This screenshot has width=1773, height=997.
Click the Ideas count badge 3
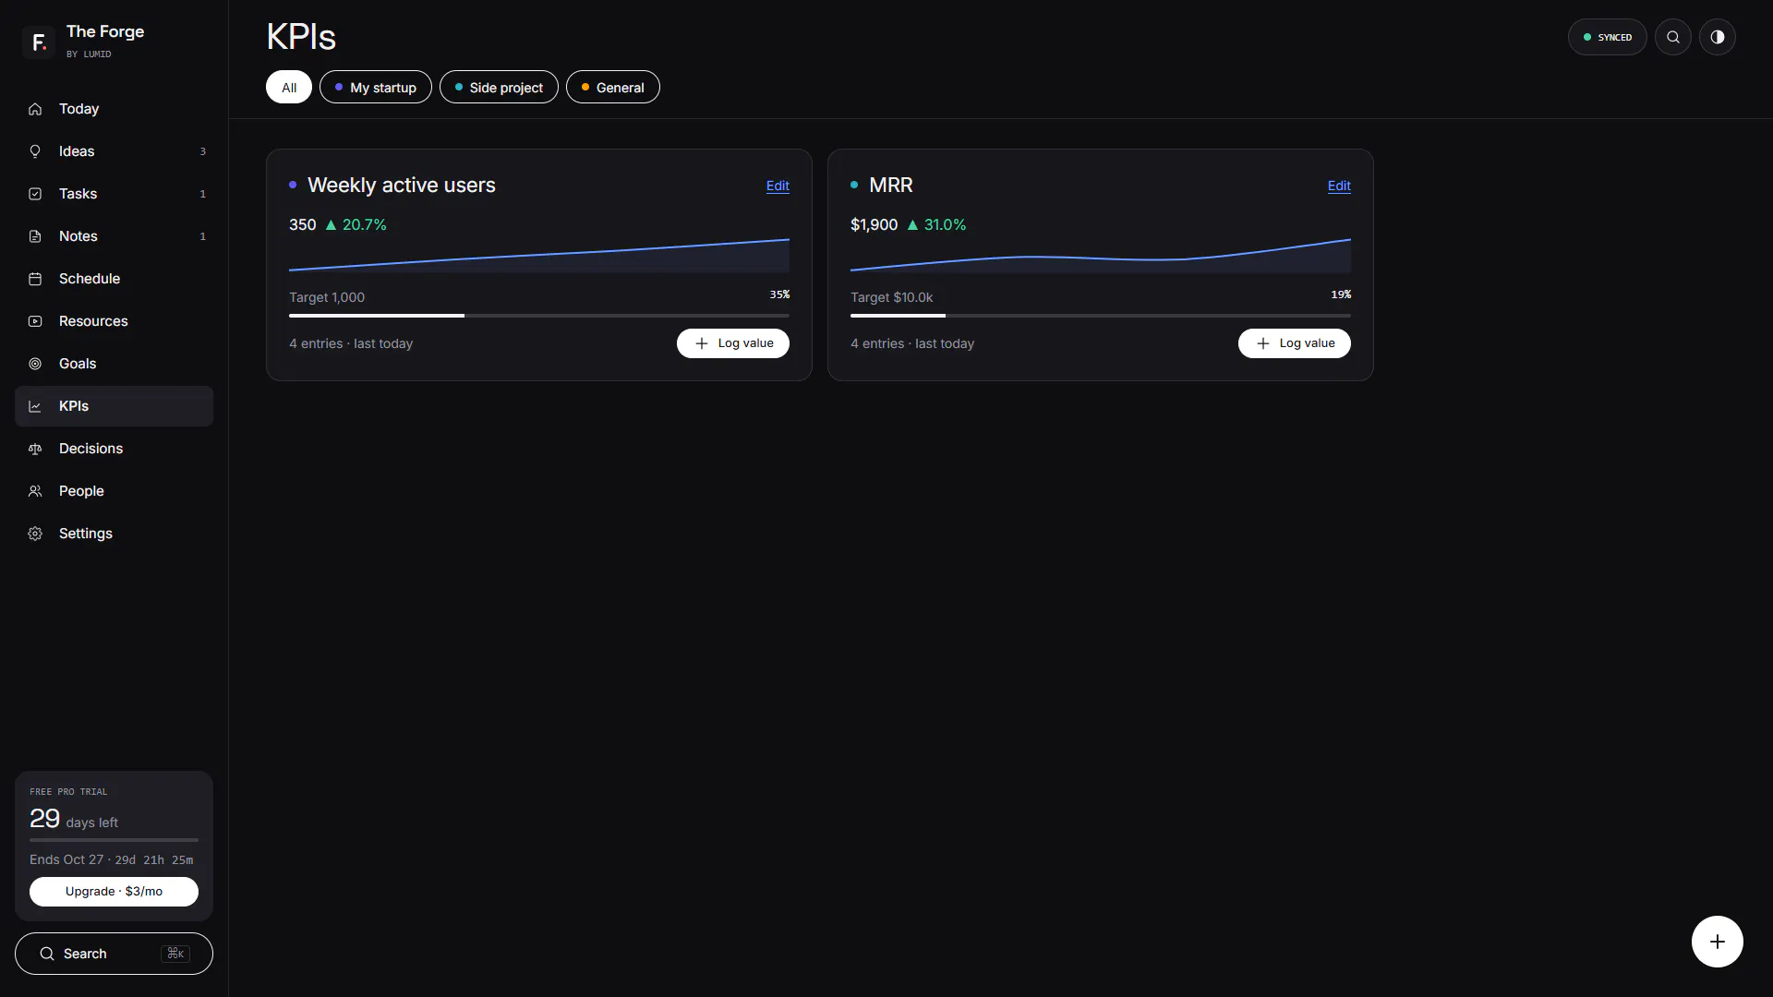(x=203, y=151)
